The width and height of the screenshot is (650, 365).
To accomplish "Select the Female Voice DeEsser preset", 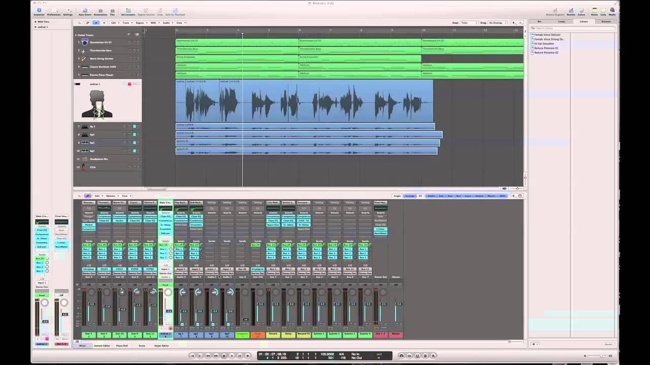I will tap(547, 35).
